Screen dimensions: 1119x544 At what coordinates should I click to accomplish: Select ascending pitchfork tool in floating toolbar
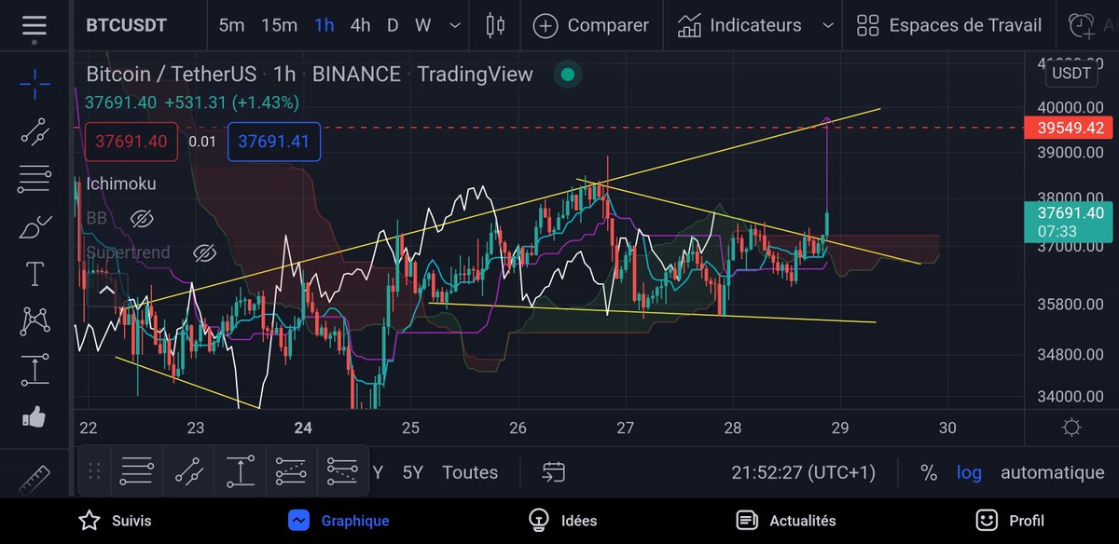(292, 471)
